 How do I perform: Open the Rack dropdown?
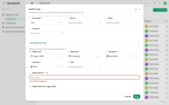coord(123,23)
